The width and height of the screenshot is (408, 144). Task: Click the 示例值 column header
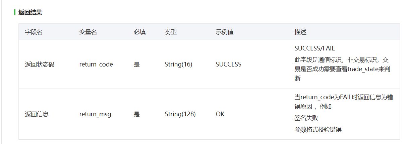pos(225,32)
